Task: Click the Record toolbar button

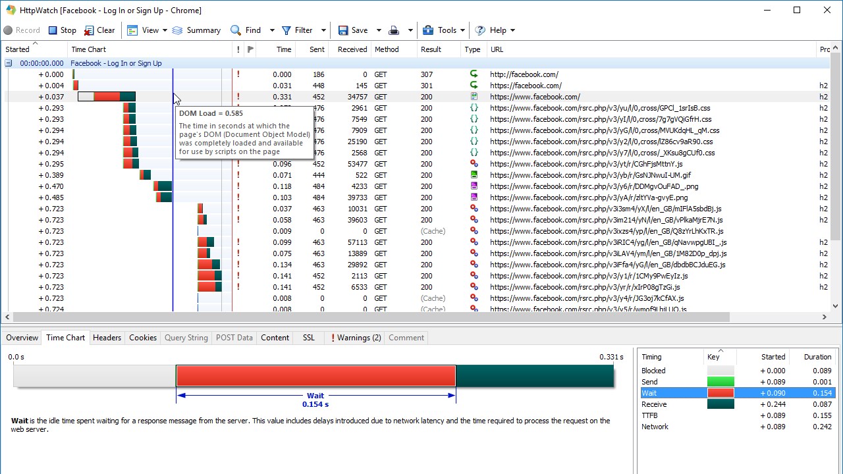Action: (x=22, y=30)
